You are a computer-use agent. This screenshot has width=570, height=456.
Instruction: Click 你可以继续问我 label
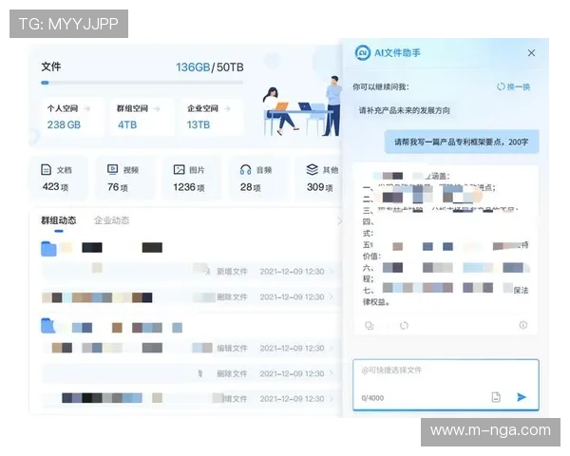(x=381, y=86)
